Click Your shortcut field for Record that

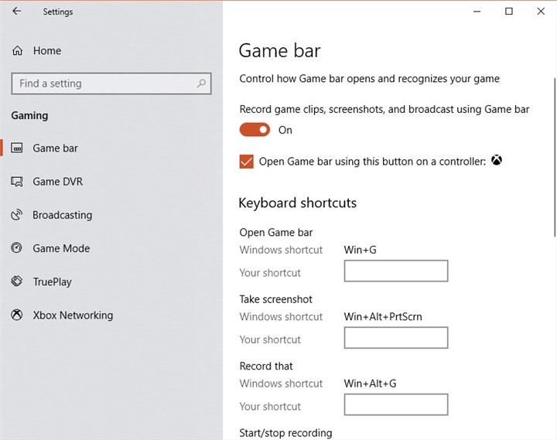(396, 404)
